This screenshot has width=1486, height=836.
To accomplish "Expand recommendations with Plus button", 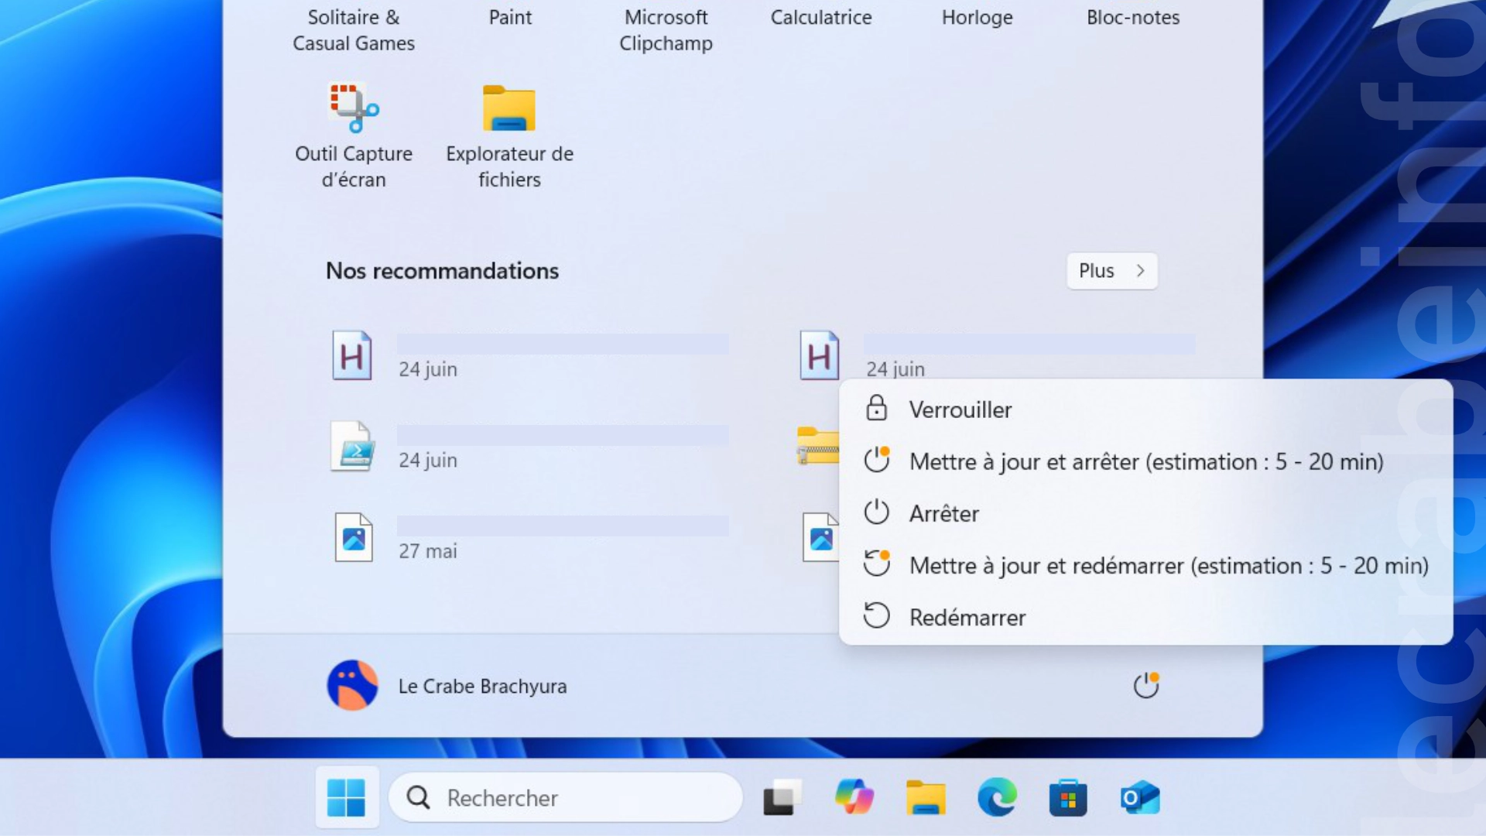I will tap(1111, 271).
